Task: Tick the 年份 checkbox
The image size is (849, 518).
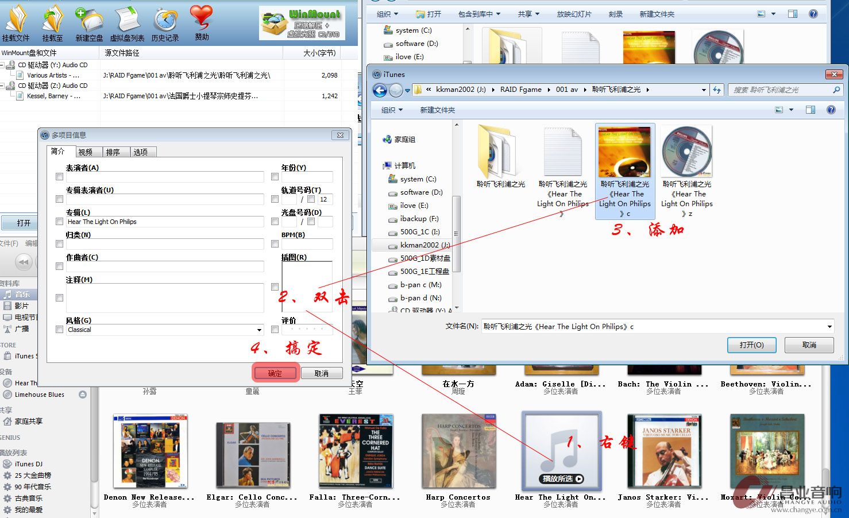Action: (275, 177)
